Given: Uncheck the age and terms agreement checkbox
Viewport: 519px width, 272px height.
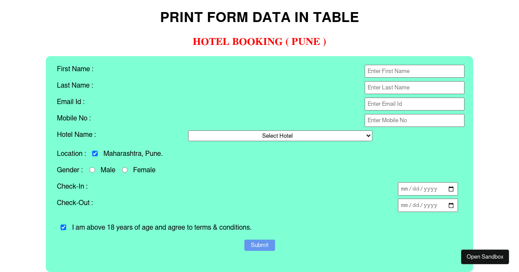Looking at the screenshot, I should coord(64,227).
